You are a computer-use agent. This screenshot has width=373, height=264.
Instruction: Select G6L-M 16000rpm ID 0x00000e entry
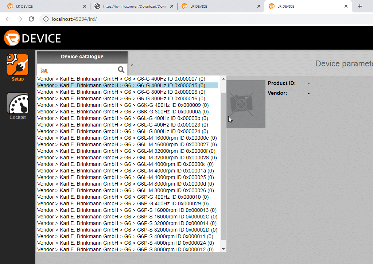pyautogui.click(x=127, y=138)
